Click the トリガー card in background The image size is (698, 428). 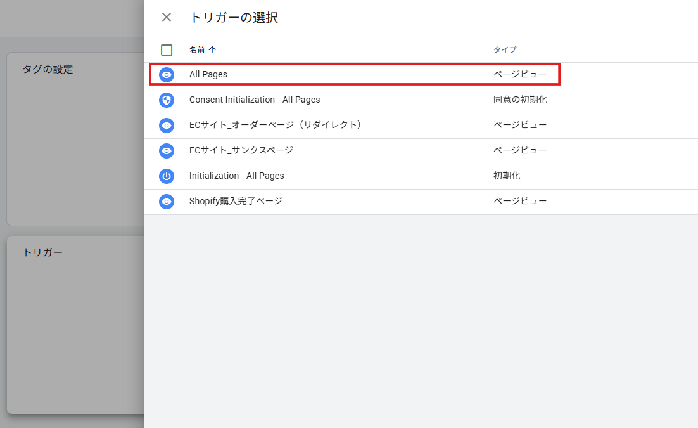tap(42, 252)
